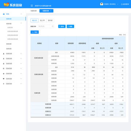
Task: Click the table's horizontal scrollbar
Action: tap(55, 117)
